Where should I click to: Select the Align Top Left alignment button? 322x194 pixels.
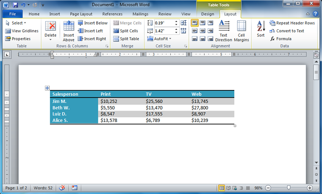click(194, 23)
